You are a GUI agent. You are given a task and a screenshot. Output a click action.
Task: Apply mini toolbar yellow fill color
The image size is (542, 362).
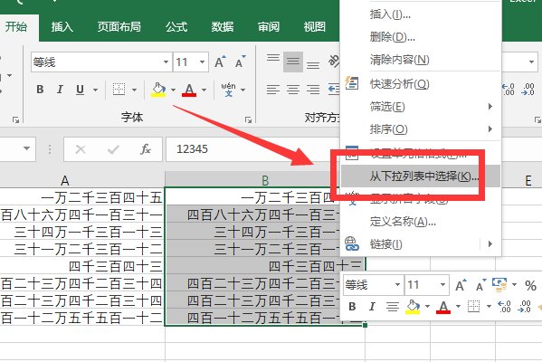point(413,306)
